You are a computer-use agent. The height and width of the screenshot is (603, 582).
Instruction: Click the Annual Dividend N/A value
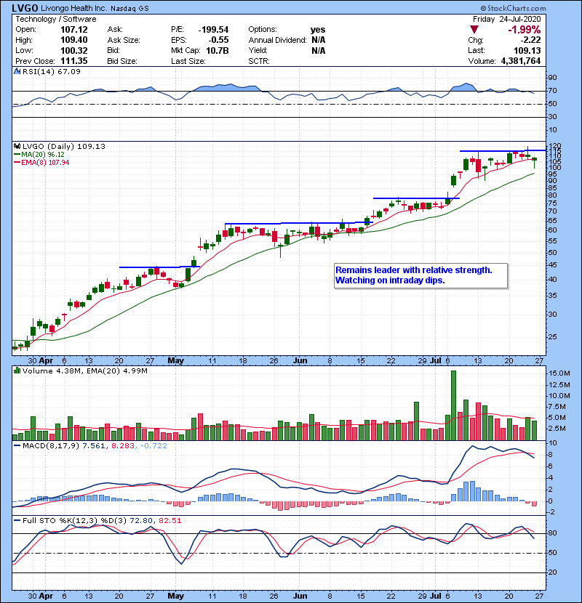tap(318, 40)
